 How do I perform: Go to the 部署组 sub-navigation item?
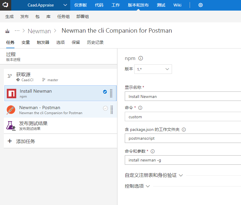83,16
